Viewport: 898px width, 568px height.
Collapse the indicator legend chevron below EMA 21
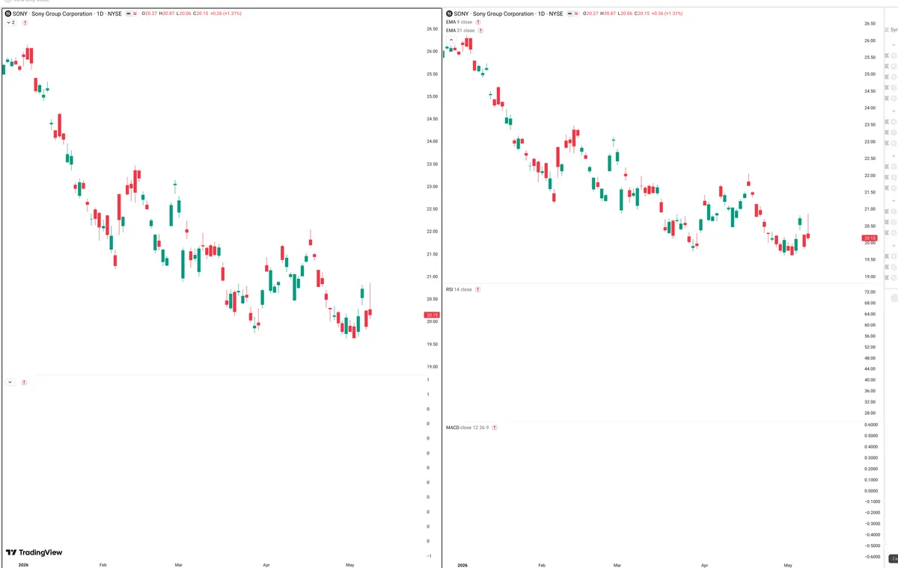click(x=451, y=40)
